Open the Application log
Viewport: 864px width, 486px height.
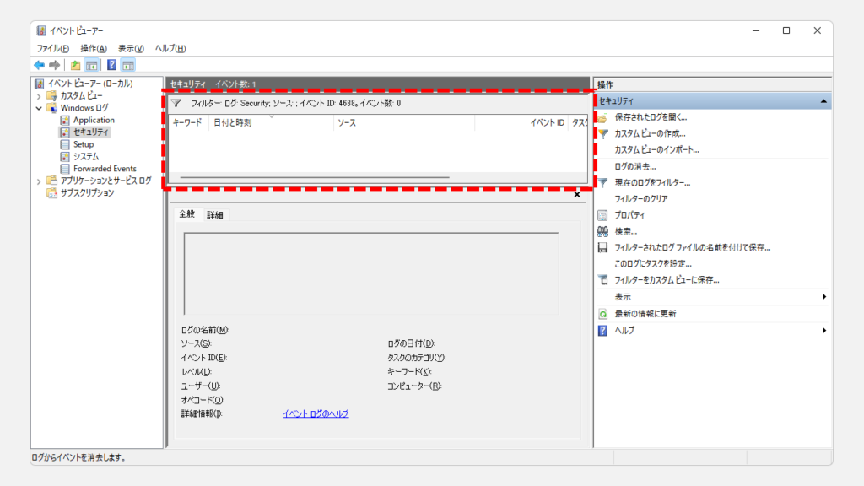click(94, 120)
